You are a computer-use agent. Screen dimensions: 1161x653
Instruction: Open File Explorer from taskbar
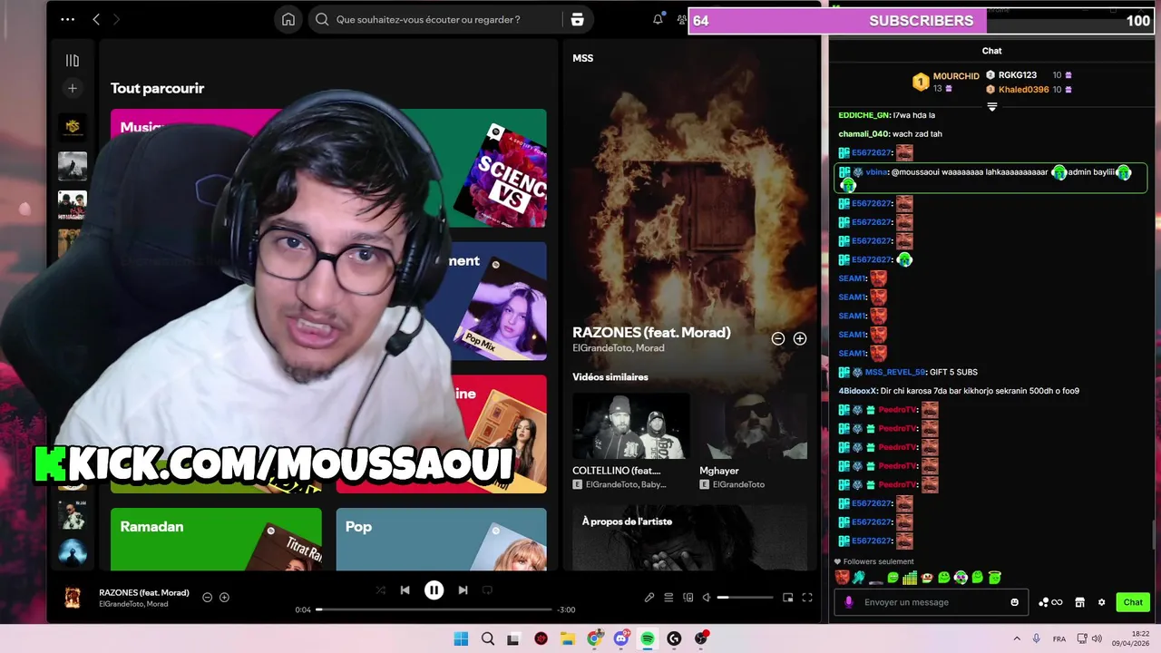click(x=568, y=638)
